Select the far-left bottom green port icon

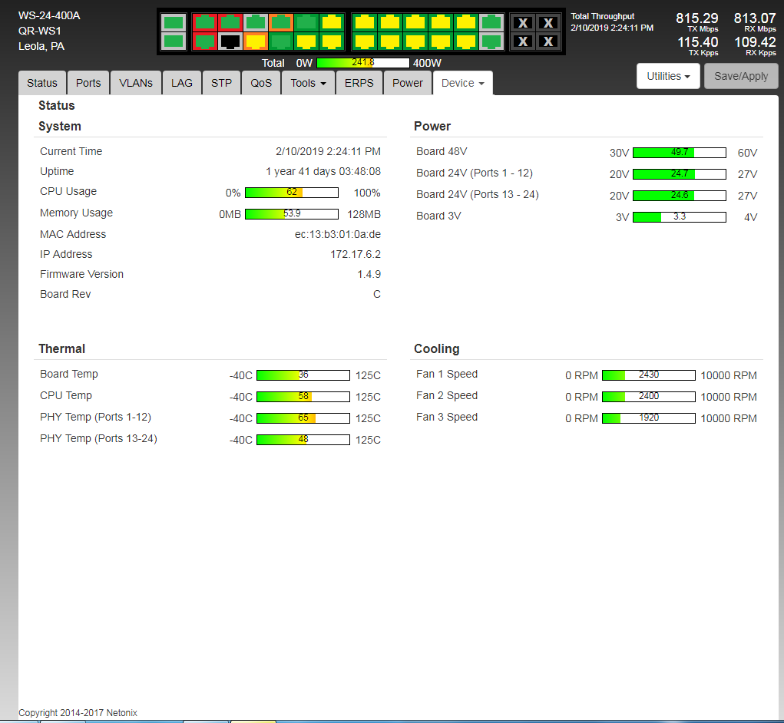click(174, 41)
